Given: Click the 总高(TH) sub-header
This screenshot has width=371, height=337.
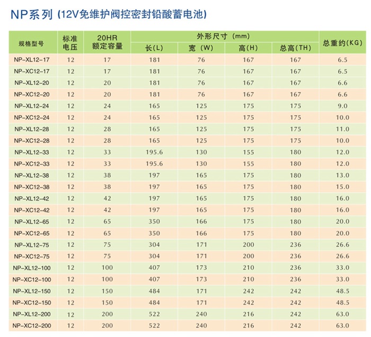Looking at the screenshot, I should click(x=295, y=48).
